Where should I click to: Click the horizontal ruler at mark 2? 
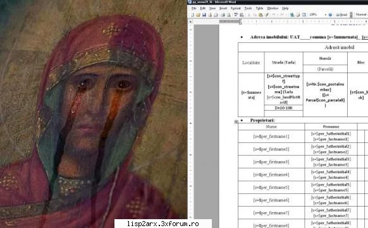tap(303, 21)
